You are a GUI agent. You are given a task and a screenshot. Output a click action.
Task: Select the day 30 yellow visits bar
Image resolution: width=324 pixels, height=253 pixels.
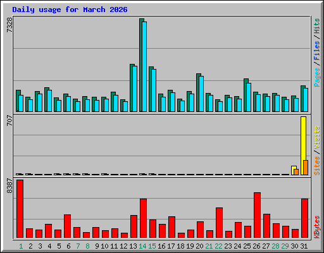pyautogui.click(x=294, y=170)
